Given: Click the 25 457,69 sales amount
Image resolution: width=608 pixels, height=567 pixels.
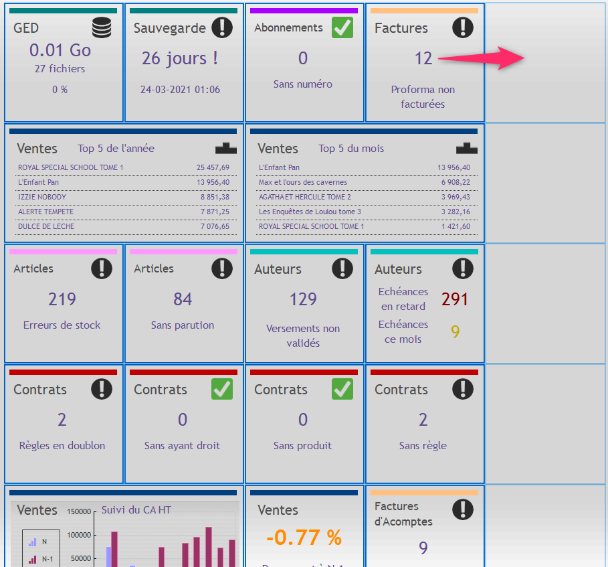Looking at the screenshot, I should tap(213, 167).
